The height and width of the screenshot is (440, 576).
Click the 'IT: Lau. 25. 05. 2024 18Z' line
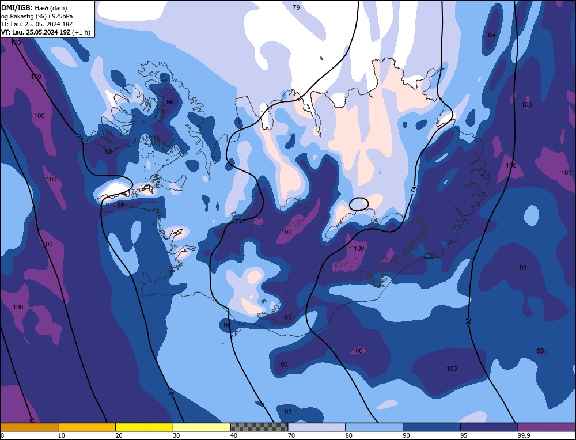[x=37, y=24]
